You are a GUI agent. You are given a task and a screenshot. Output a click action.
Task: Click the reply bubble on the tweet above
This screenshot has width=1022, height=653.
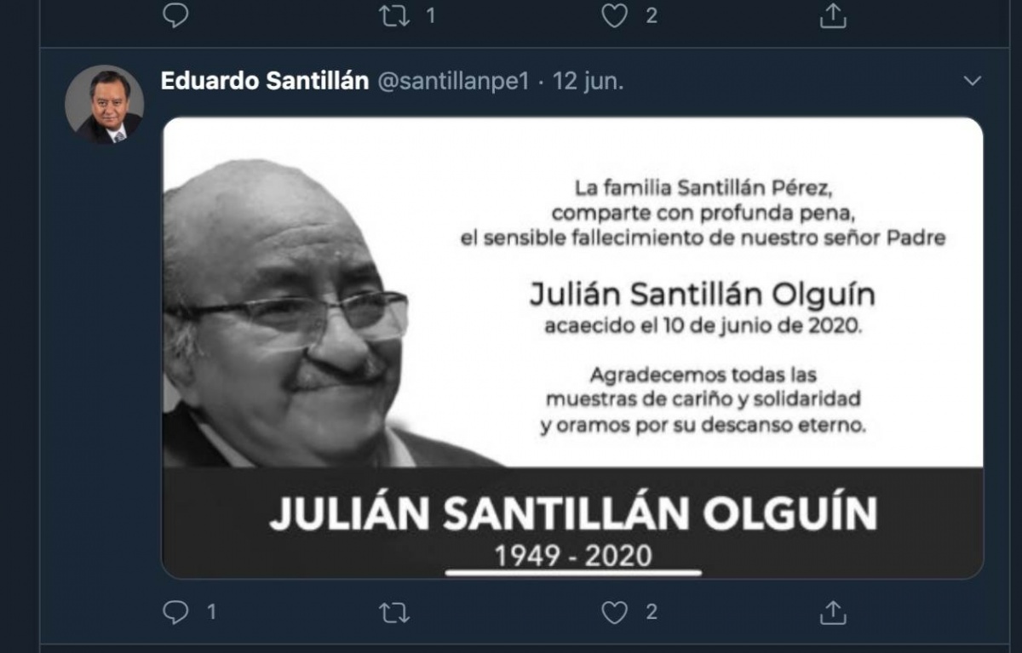[175, 15]
